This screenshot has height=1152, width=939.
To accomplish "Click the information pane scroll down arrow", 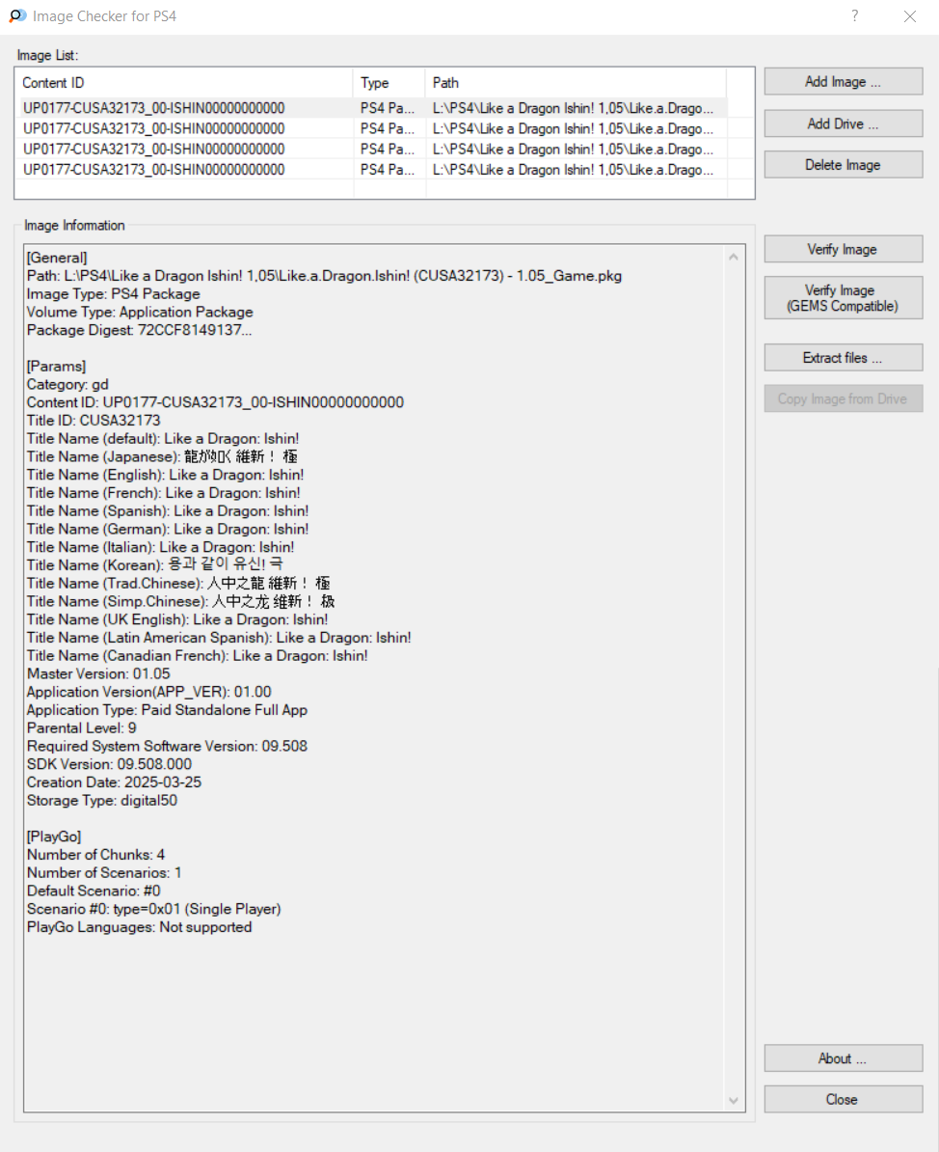I will click(x=734, y=1100).
